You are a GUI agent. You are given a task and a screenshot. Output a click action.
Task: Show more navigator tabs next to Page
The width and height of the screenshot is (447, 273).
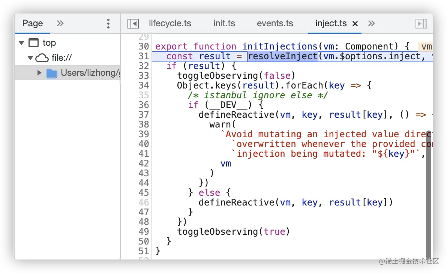tap(60, 23)
